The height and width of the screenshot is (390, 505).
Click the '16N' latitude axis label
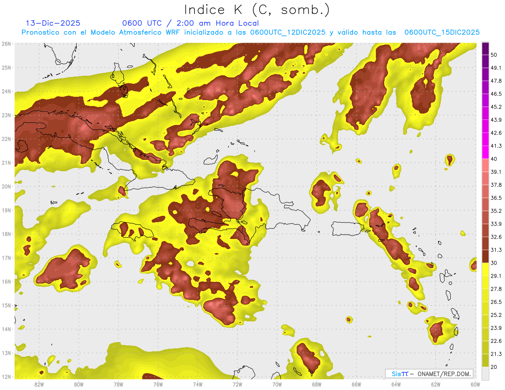pyautogui.click(x=6, y=281)
